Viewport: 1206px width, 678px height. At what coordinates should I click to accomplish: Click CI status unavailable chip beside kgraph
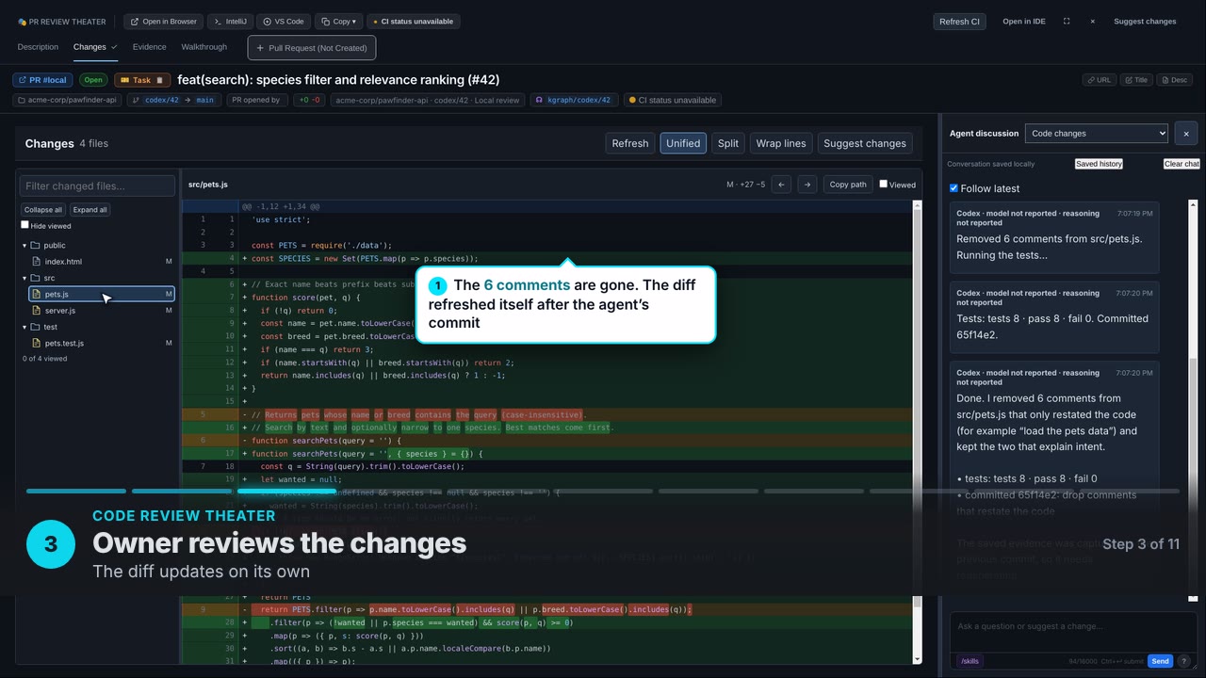pos(671,100)
